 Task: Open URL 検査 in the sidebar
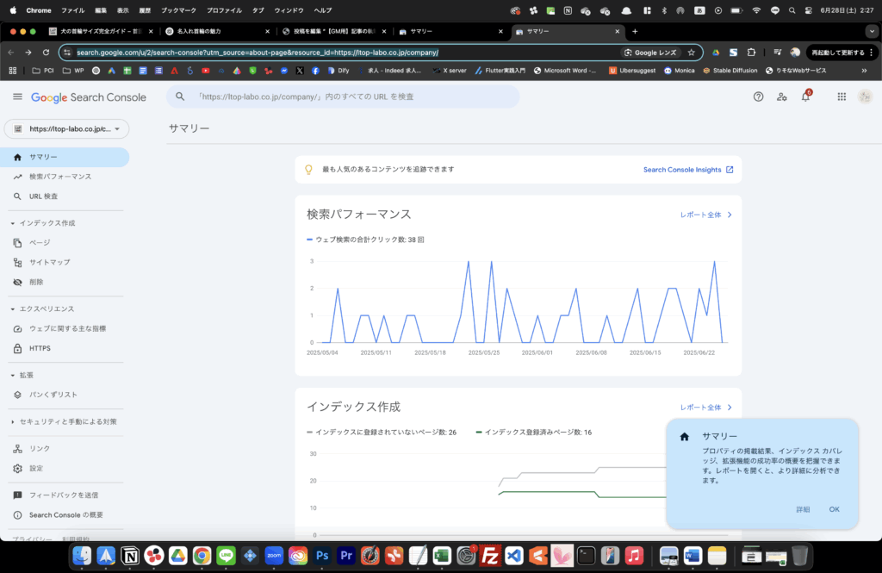pos(43,196)
